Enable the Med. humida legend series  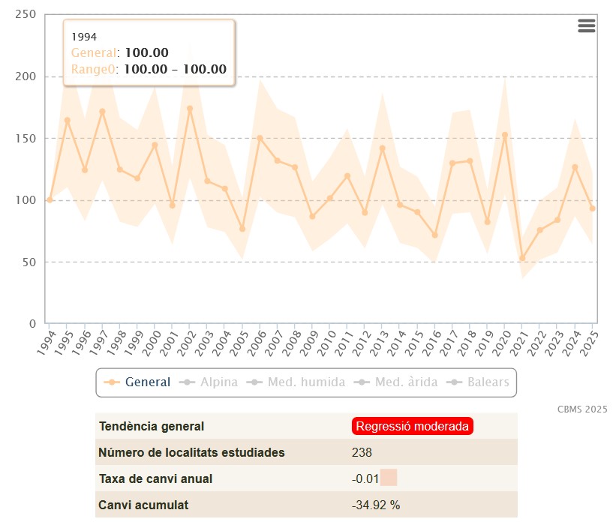(x=296, y=382)
